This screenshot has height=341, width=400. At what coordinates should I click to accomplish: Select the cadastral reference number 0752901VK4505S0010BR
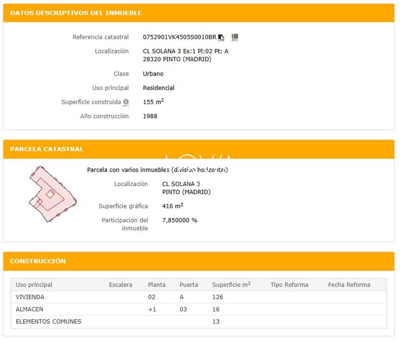pyautogui.click(x=179, y=37)
